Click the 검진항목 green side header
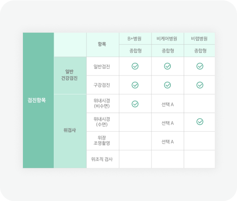This screenshot has height=201, width=237. coord(38,100)
